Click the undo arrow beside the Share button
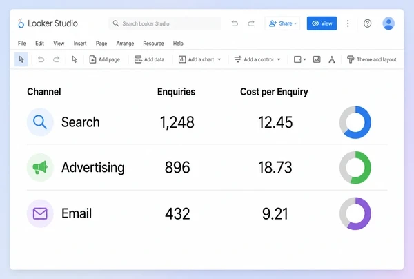The width and height of the screenshot is (414, 279). 235,23
